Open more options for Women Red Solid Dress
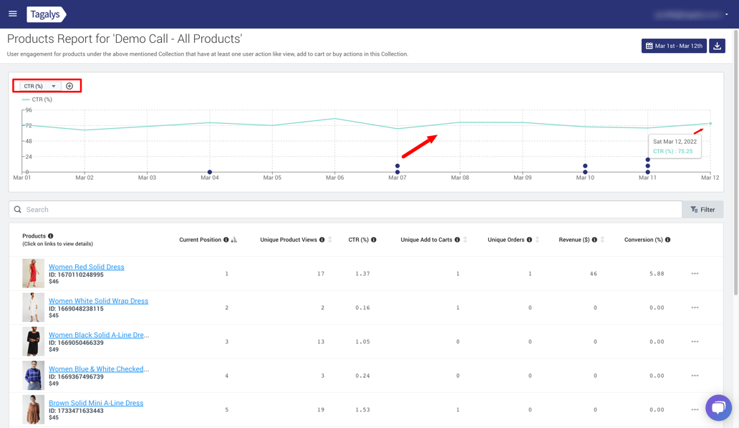The image size is (739, 428). pyautogui.click(x=695, y=273)
